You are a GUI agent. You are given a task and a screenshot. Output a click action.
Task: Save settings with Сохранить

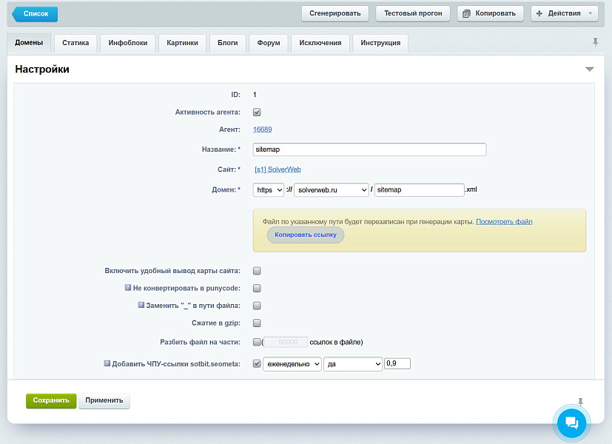tap(51, 400)
